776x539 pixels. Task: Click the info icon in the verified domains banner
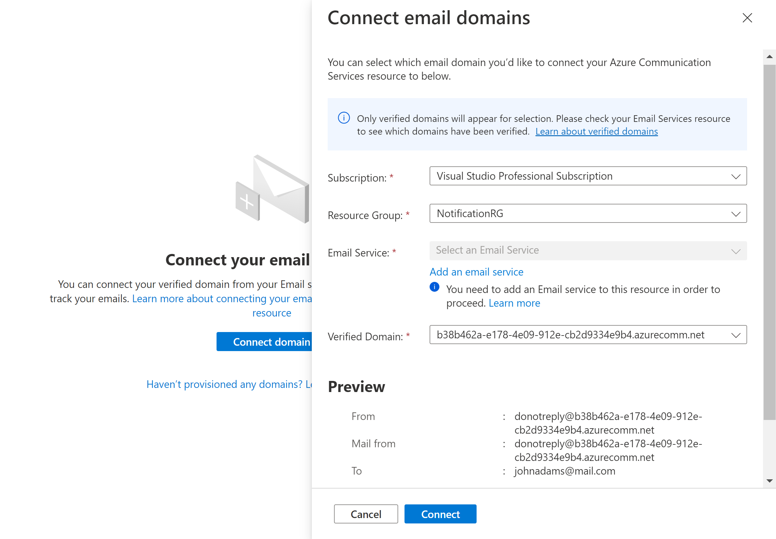coord(344,118)
